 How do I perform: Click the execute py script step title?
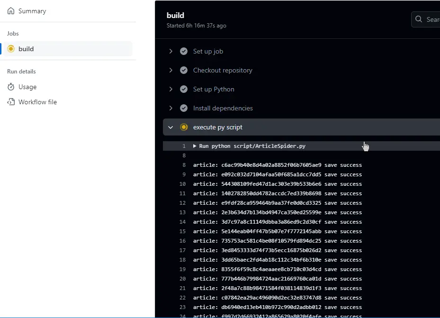pyautogui.click(x=217, y=127)
